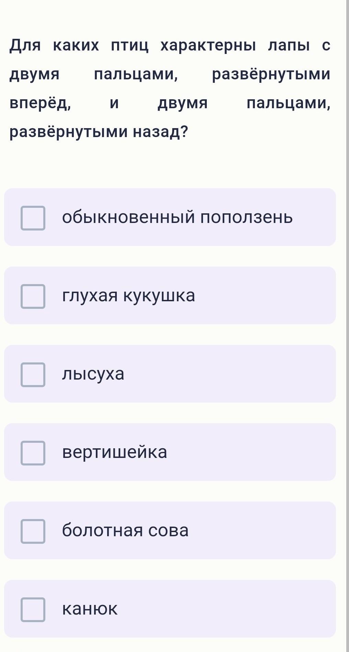Select the канюк checkbox
This screenshot has width=349, height=652.
(x=33, y=609)
